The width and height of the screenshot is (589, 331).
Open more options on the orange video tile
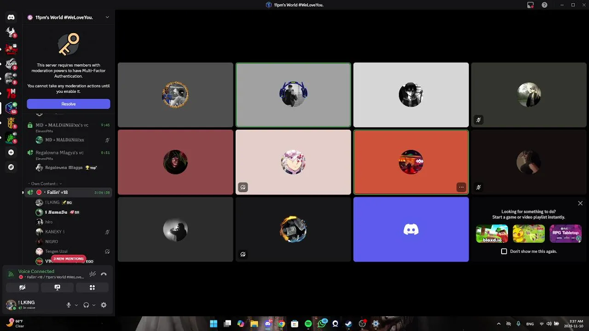coord(461,187)
